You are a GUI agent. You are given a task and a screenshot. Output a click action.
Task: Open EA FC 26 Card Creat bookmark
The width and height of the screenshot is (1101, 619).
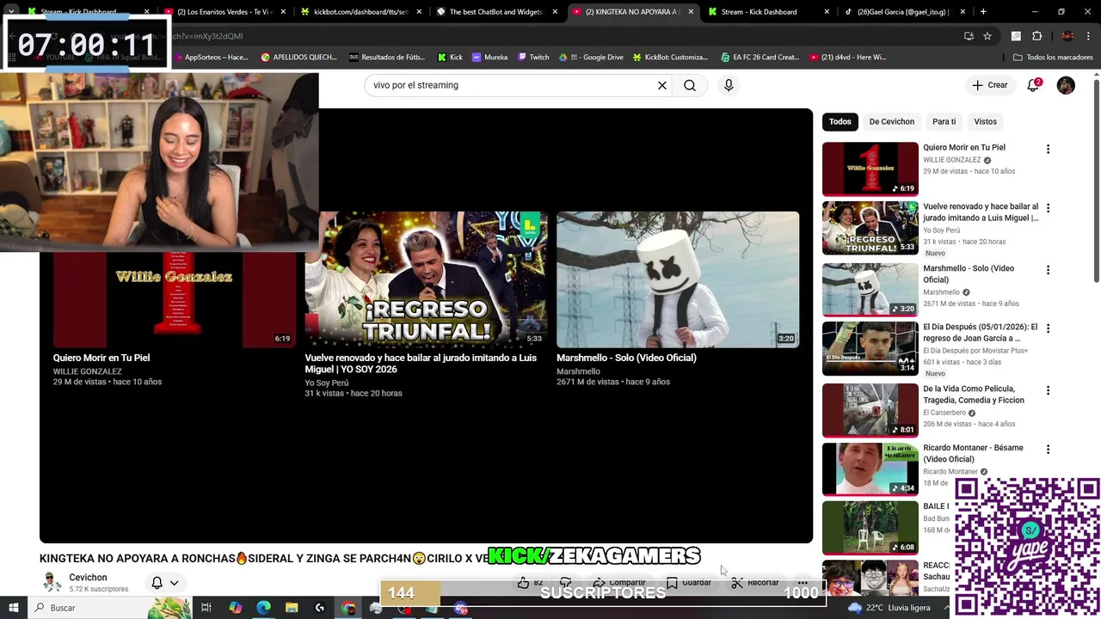[760, 58]
